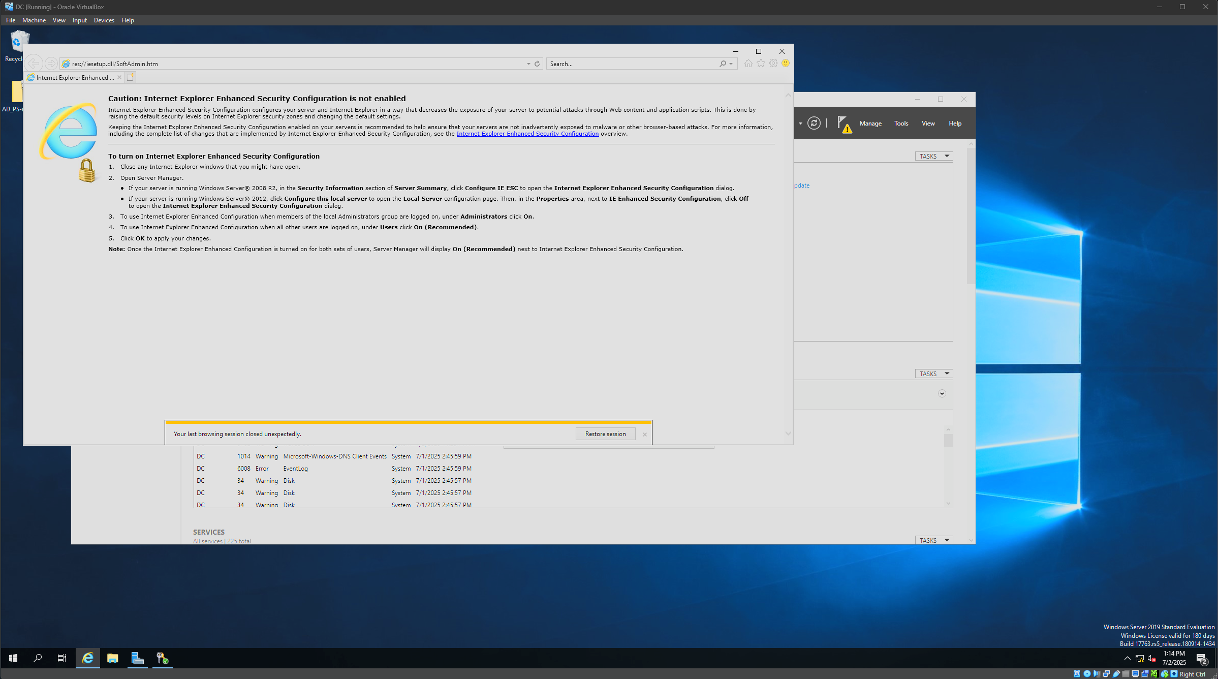Open Server Manager View menu
This screenshot has width=1218, height=679.
click(x=928, y=124)
